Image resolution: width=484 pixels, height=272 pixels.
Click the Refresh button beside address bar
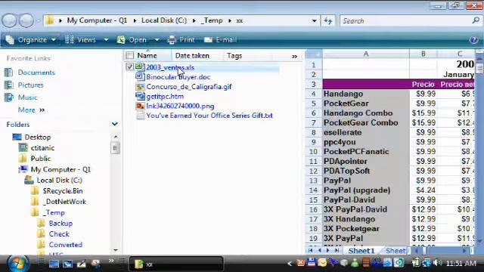[x=328, y=20]
